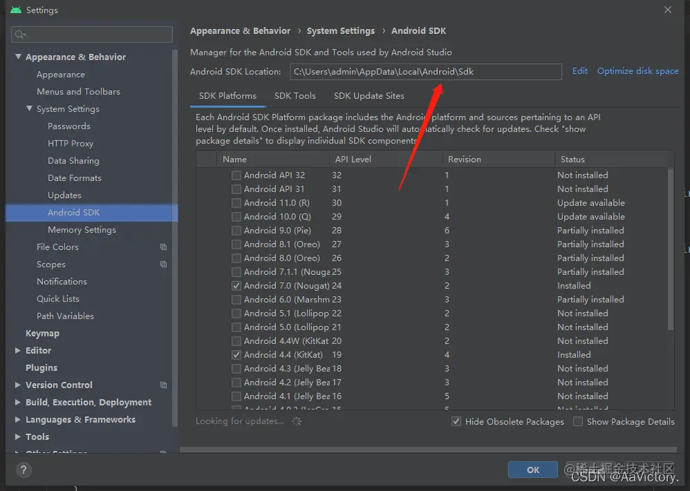The width and height of the screenshot is (690, 491).
Task: Expand the Editor section
Action: (17, 350)
